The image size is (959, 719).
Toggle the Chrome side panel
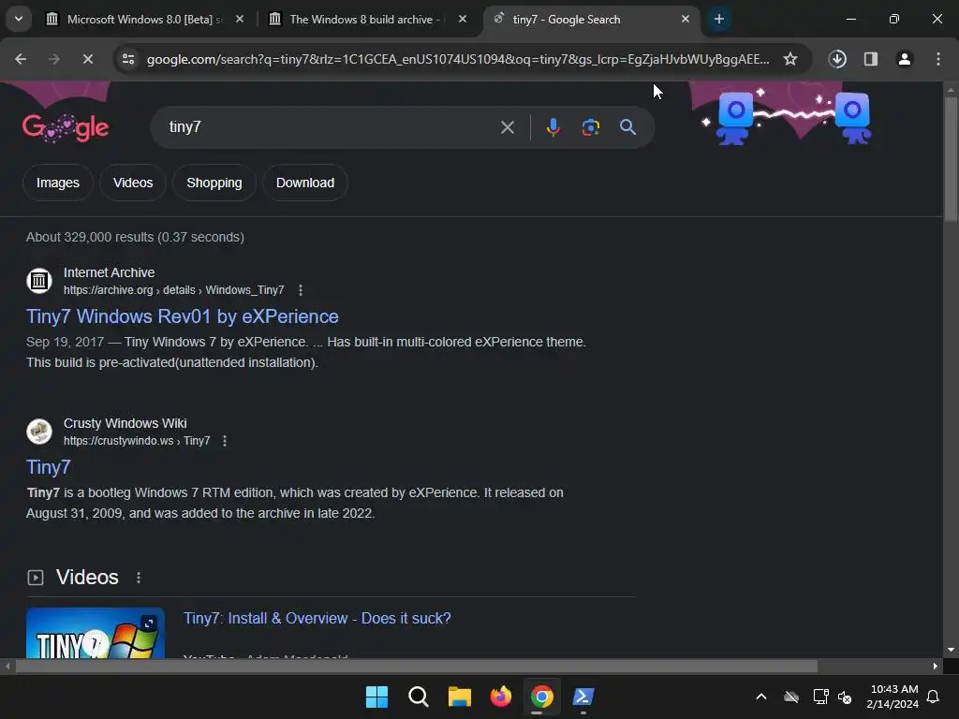pos(870,59)
